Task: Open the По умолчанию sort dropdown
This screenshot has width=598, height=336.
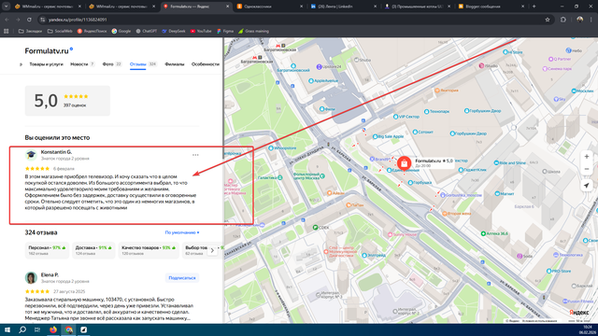Action: 182,232
